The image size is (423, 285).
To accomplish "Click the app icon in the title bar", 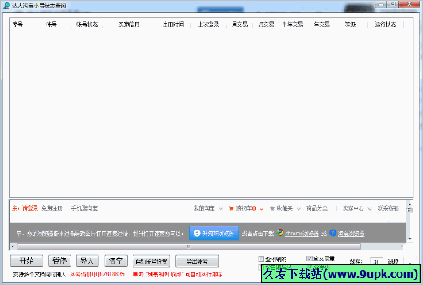I will (x=6, y=6).
